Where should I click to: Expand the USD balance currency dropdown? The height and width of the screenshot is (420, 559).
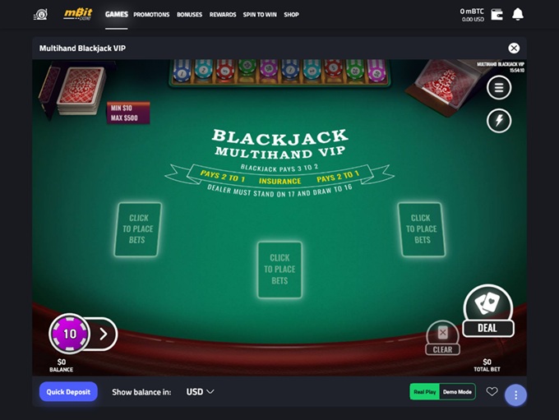point(200,392)
